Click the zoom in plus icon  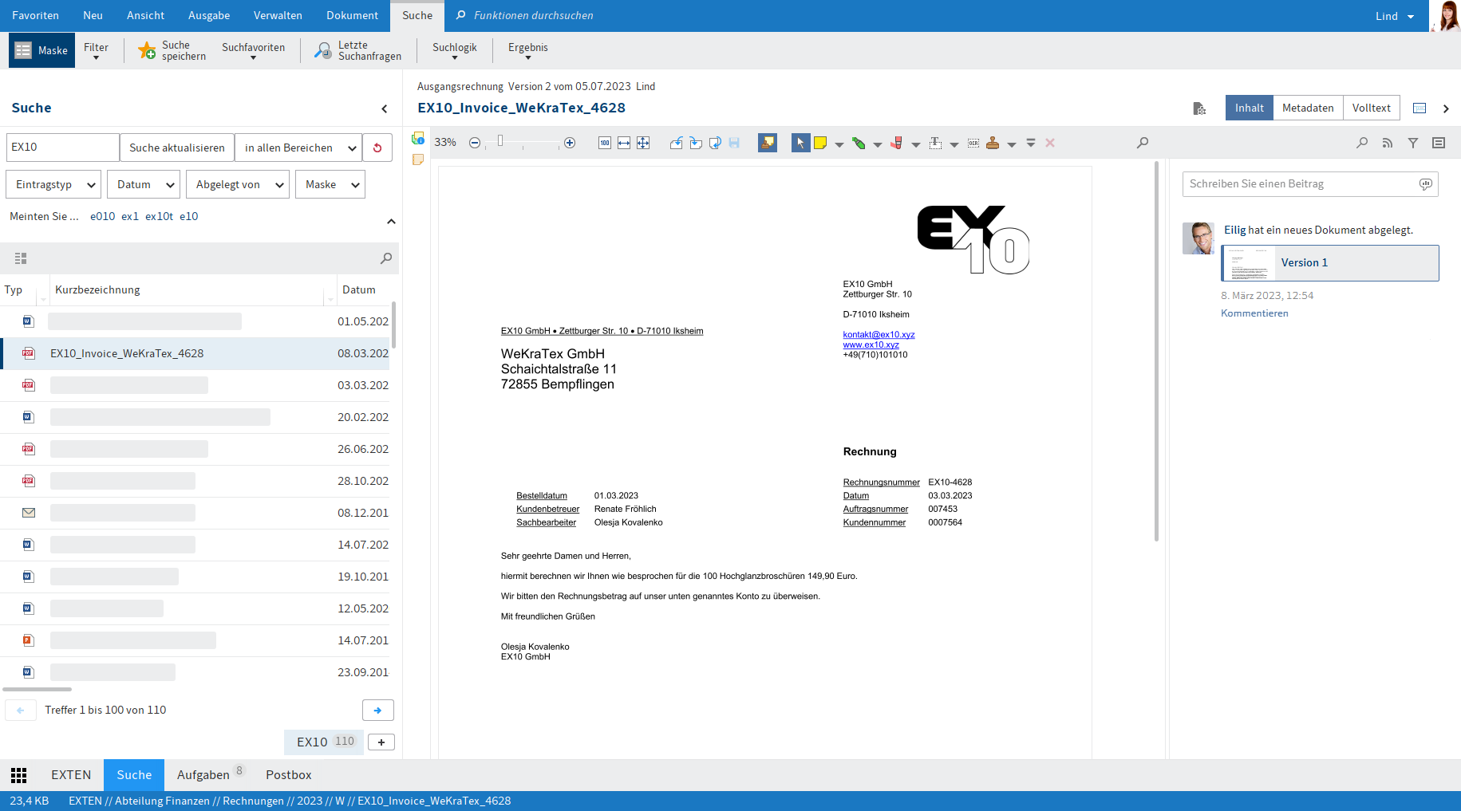pos(570,143)
